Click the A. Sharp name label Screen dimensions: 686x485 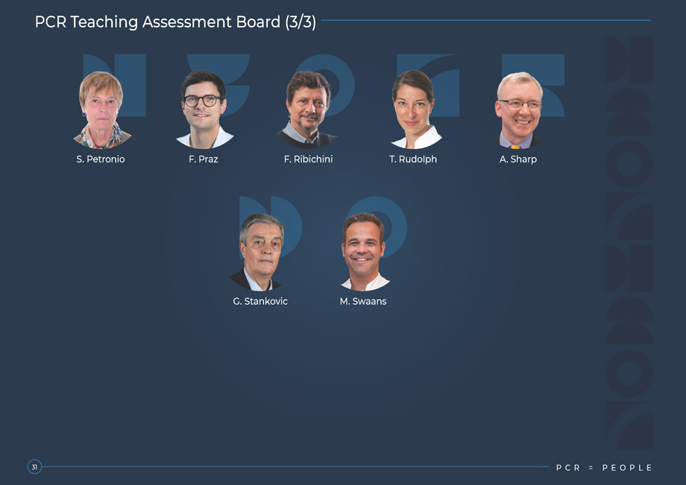click(518, 159)
